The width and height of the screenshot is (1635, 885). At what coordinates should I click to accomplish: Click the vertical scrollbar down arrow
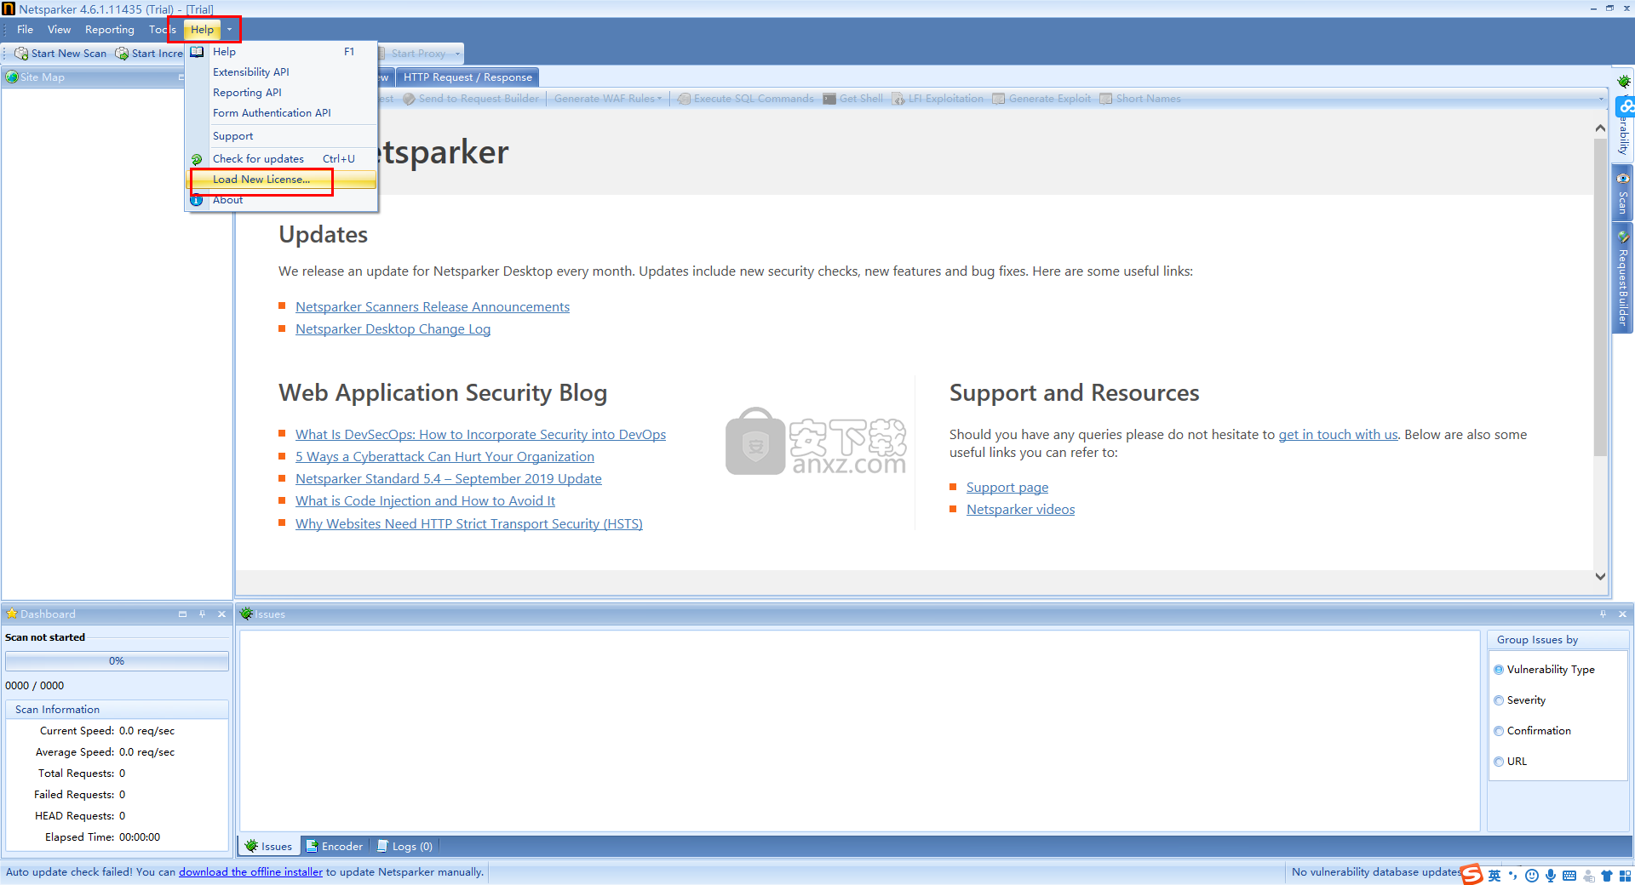(x=1600, y=577)
